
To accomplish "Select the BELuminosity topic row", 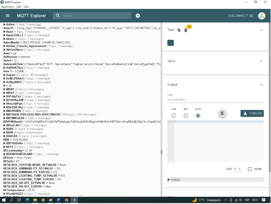I will (x=18, y=151).
